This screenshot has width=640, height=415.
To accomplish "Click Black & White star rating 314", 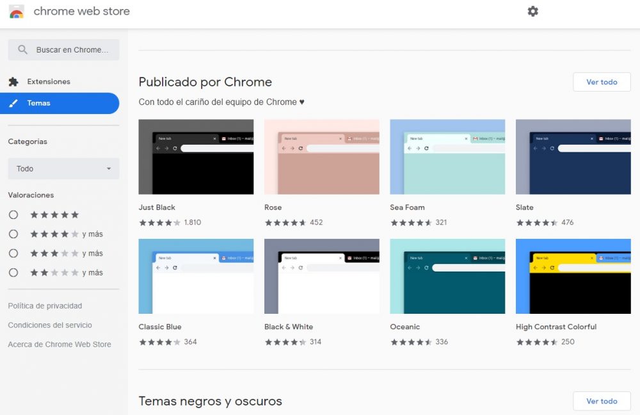I will point(292,342).
